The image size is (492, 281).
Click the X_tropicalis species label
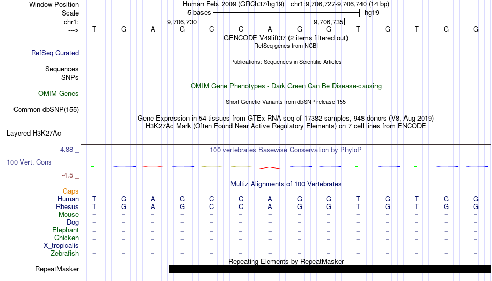tap(61, 246)
